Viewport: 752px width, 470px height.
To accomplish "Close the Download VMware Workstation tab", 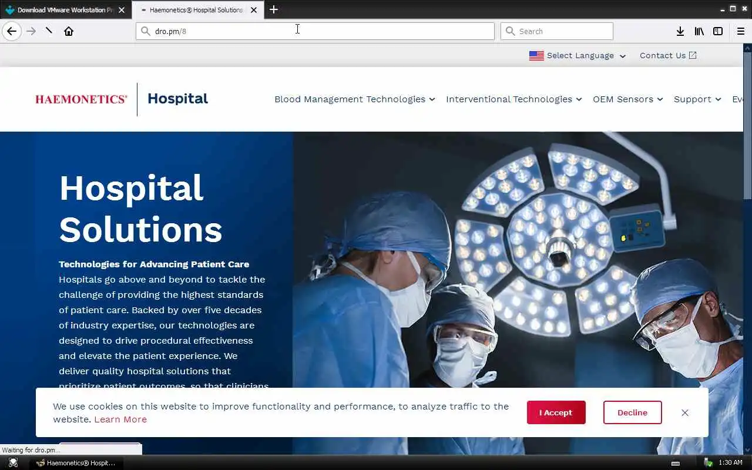I will pyautogui.click(x=122, y=10).
